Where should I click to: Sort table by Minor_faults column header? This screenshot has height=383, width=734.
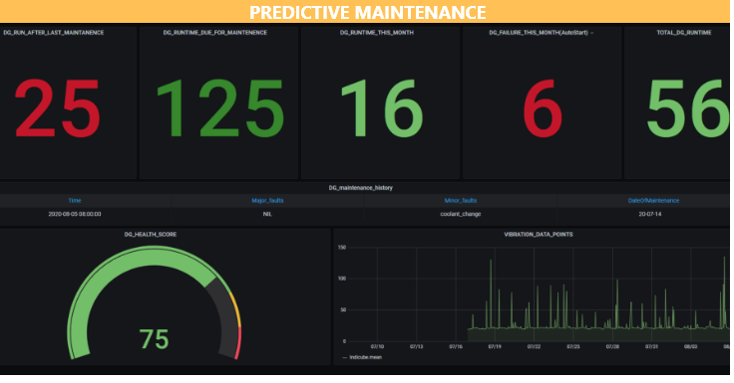point(460,200)
